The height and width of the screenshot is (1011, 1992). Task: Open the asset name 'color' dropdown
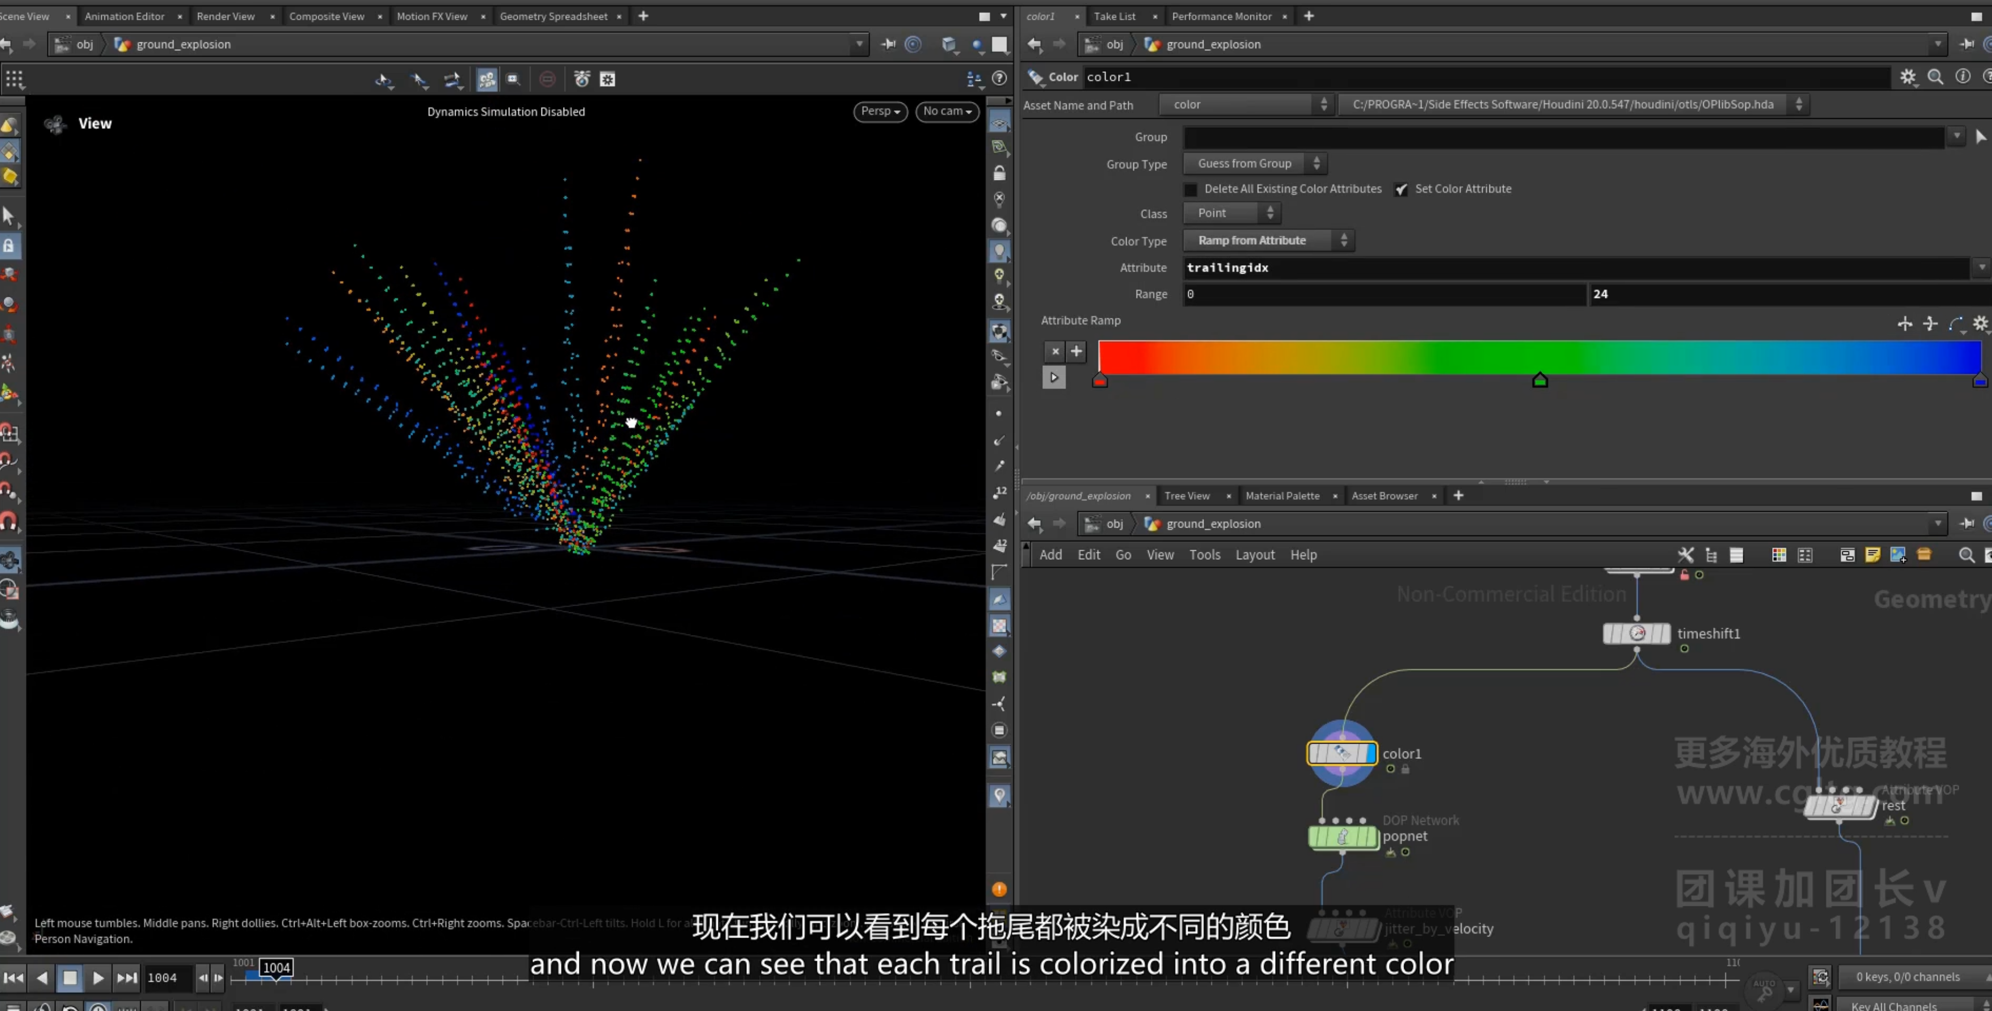tap(1246, 105)
